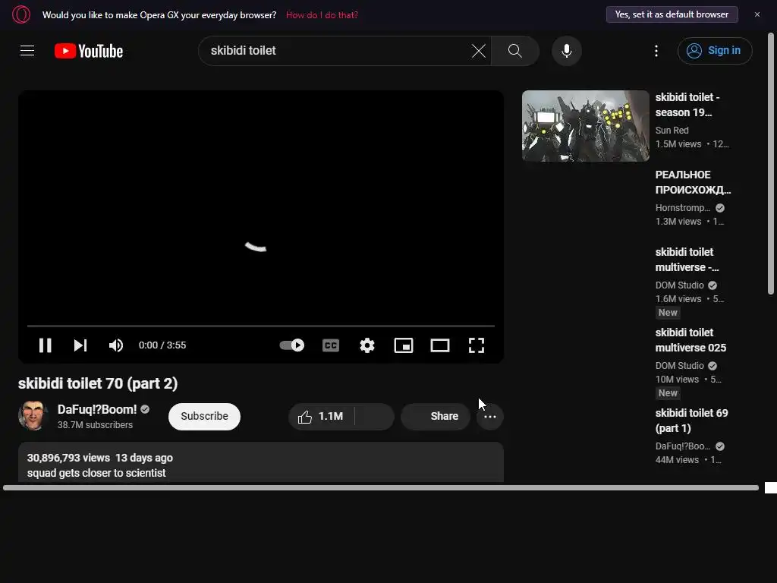
Task: Enter fullscreen mode
Action: point(477,345)
